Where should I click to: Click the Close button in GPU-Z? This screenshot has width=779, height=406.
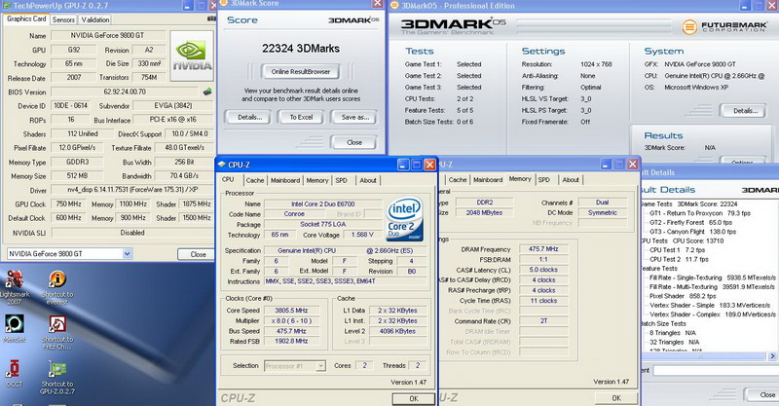click(198, 254)
